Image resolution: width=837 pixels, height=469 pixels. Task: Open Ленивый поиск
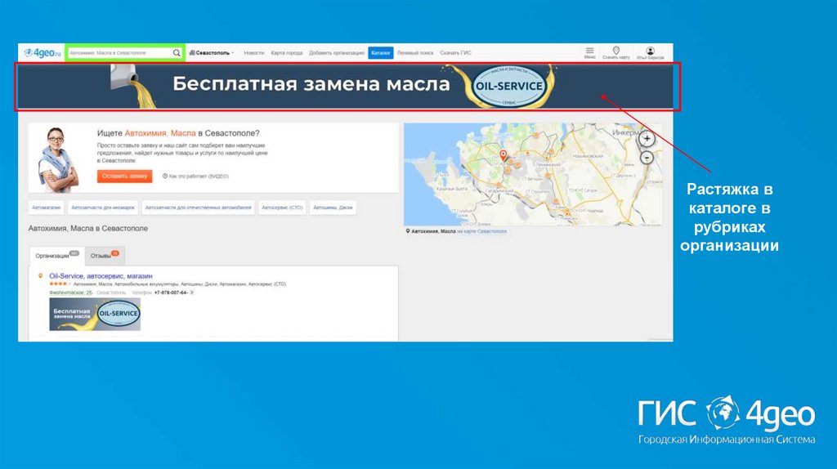click(415, 53)
